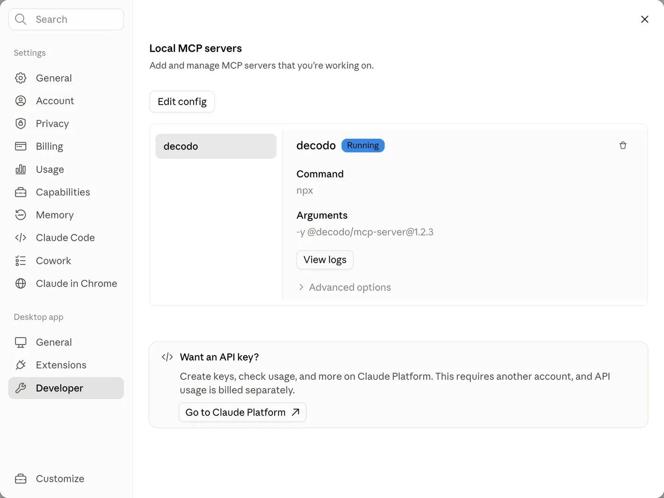Viewport: 664px width, 498px height.
Task: Click the decodo server title heading
Action: click(316, 145)
